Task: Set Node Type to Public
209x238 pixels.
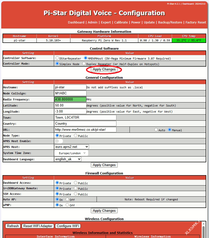Action: coord(76,136)
